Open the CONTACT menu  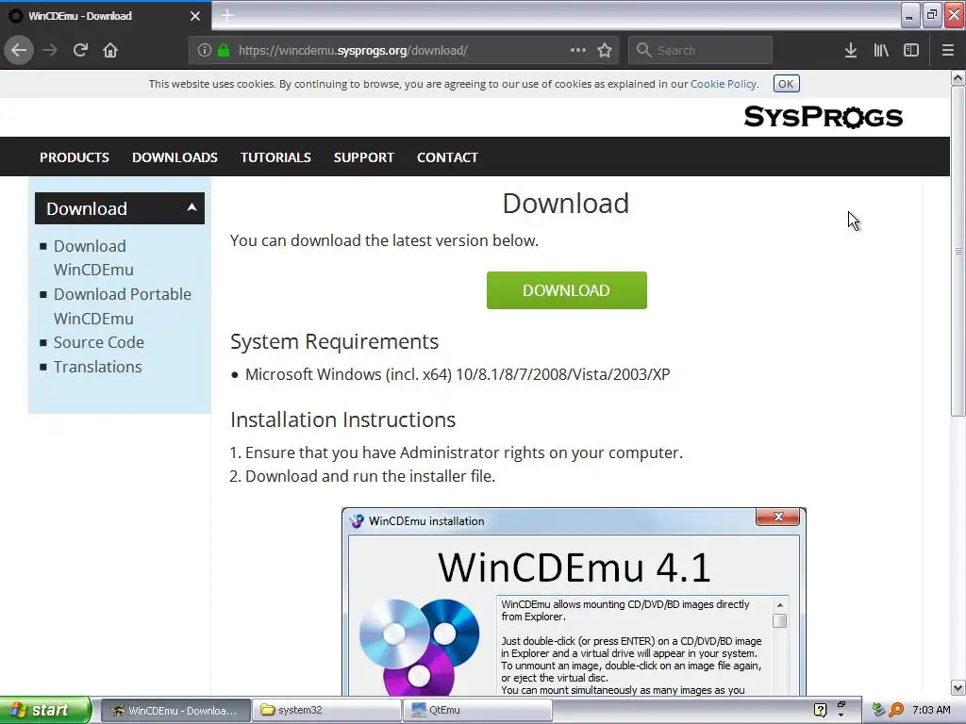pos(447,157)
